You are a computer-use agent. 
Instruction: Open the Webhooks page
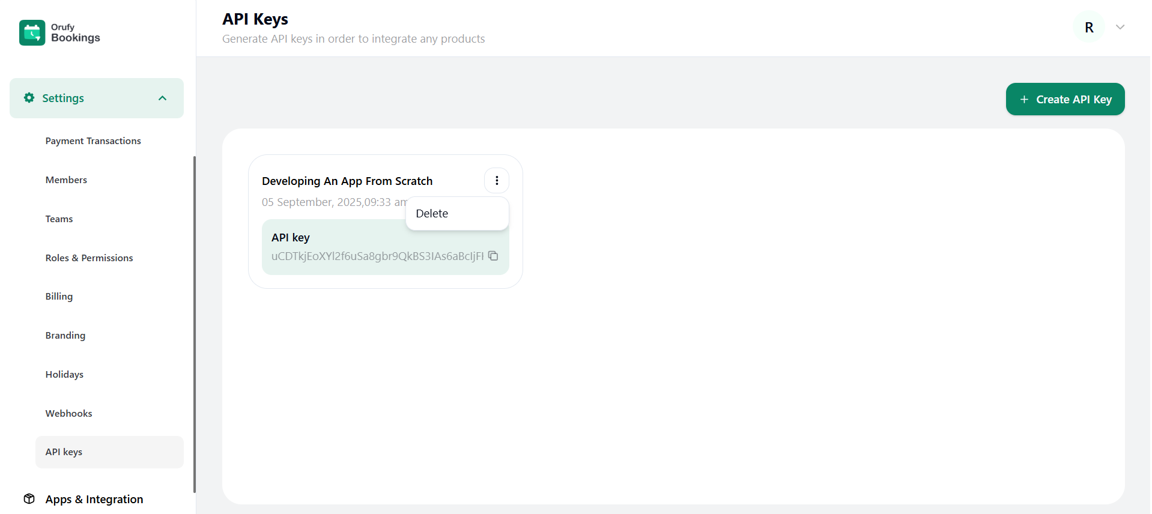68,414
